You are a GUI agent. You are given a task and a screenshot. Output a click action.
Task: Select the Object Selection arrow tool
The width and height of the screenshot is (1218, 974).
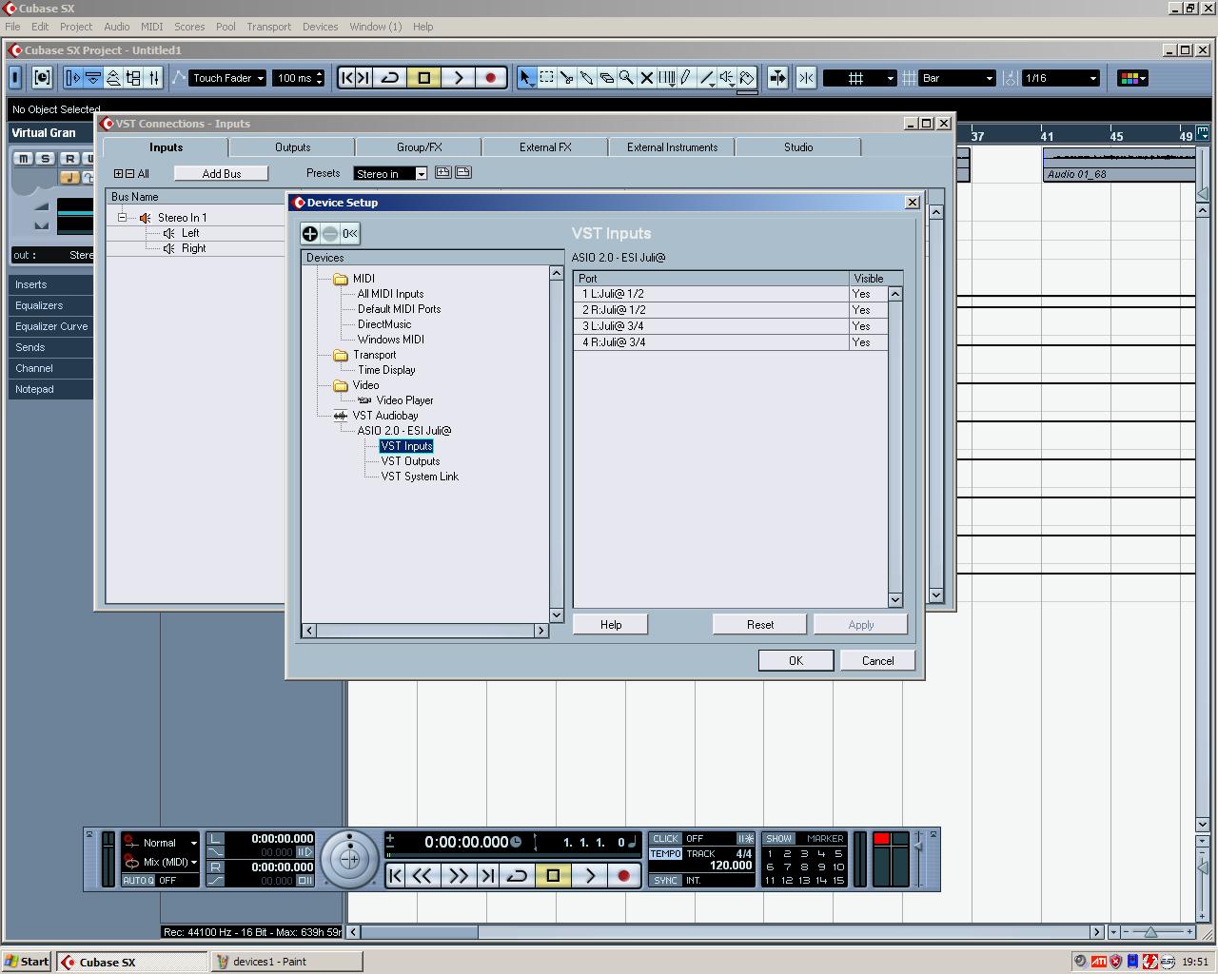click(526, 78)
